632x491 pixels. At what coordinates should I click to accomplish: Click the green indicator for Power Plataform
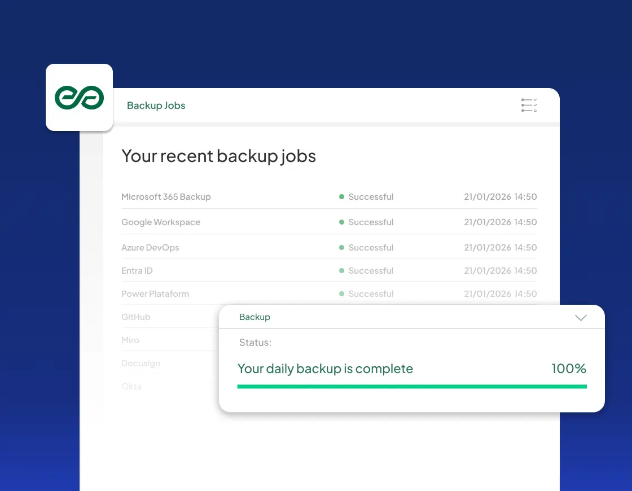click(341, 293)
